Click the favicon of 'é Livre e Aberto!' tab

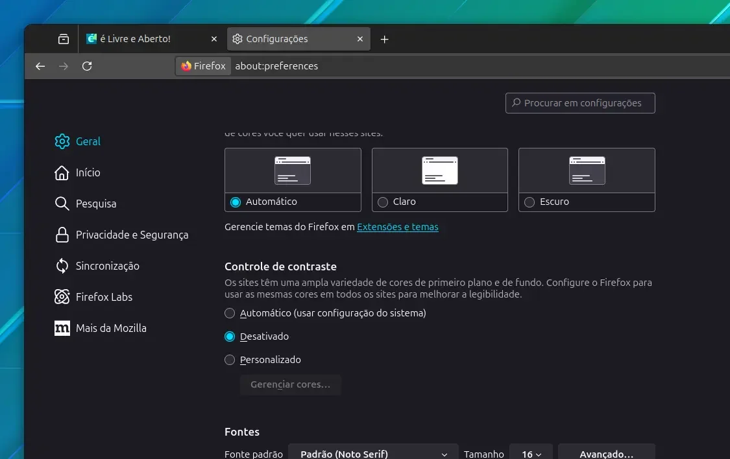91,39
